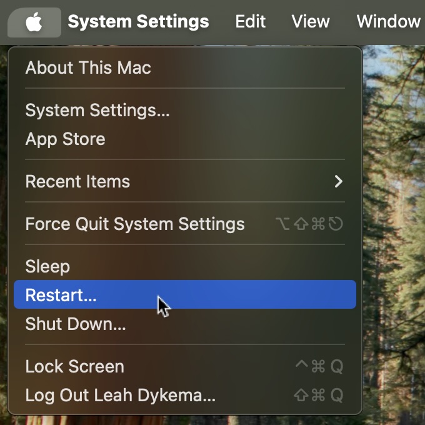Expand the Recent Items submenu
The image size is (425, 425).
185,181
